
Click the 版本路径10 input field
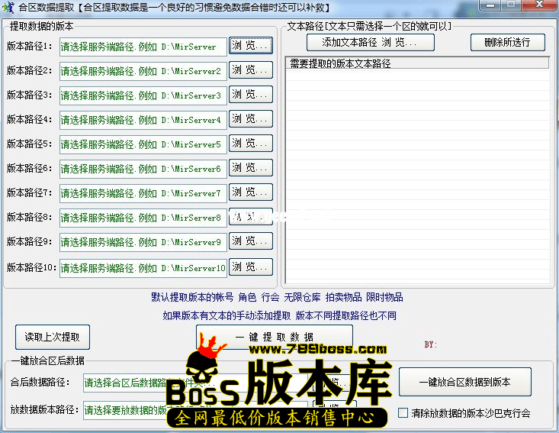143,268
